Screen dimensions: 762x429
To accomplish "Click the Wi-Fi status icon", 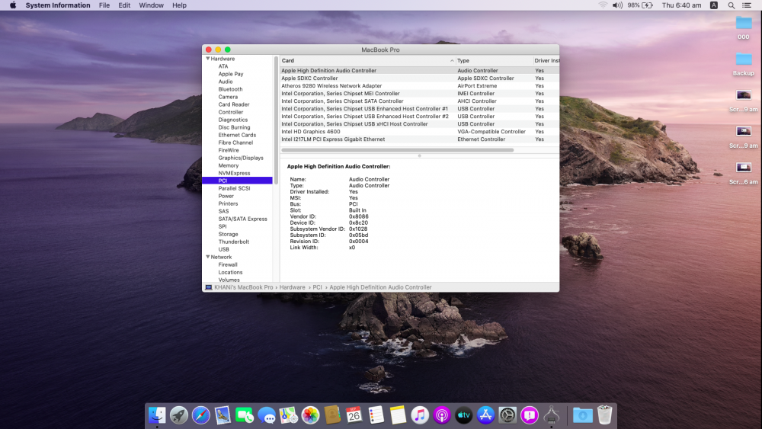I will pos(603,5).
